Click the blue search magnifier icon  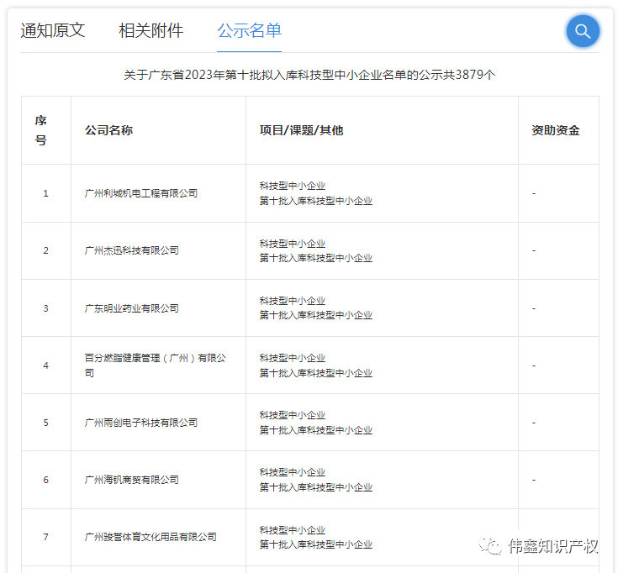click(583, 31)
